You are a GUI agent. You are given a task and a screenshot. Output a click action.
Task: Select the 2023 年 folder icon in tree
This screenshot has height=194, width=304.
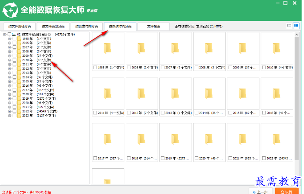point(19,116)
